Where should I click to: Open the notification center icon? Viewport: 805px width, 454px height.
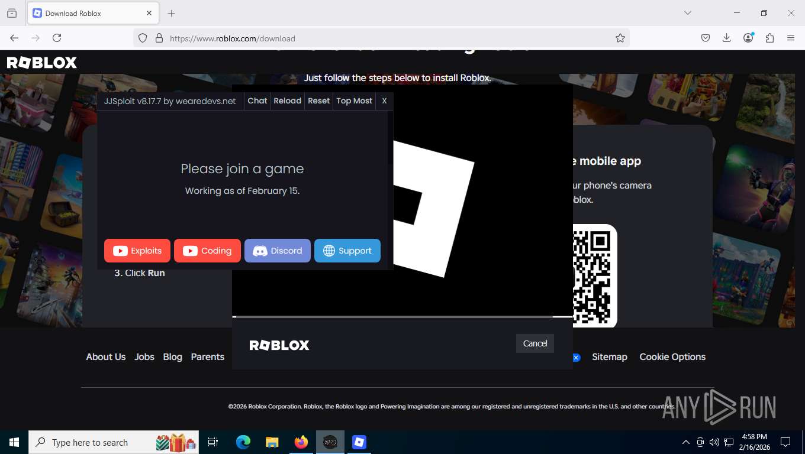coord(785,442)
